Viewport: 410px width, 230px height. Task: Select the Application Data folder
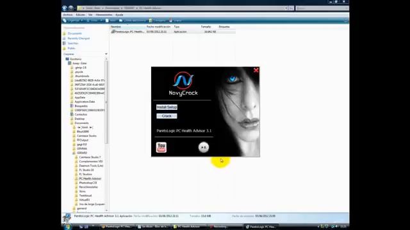point(85,102)
